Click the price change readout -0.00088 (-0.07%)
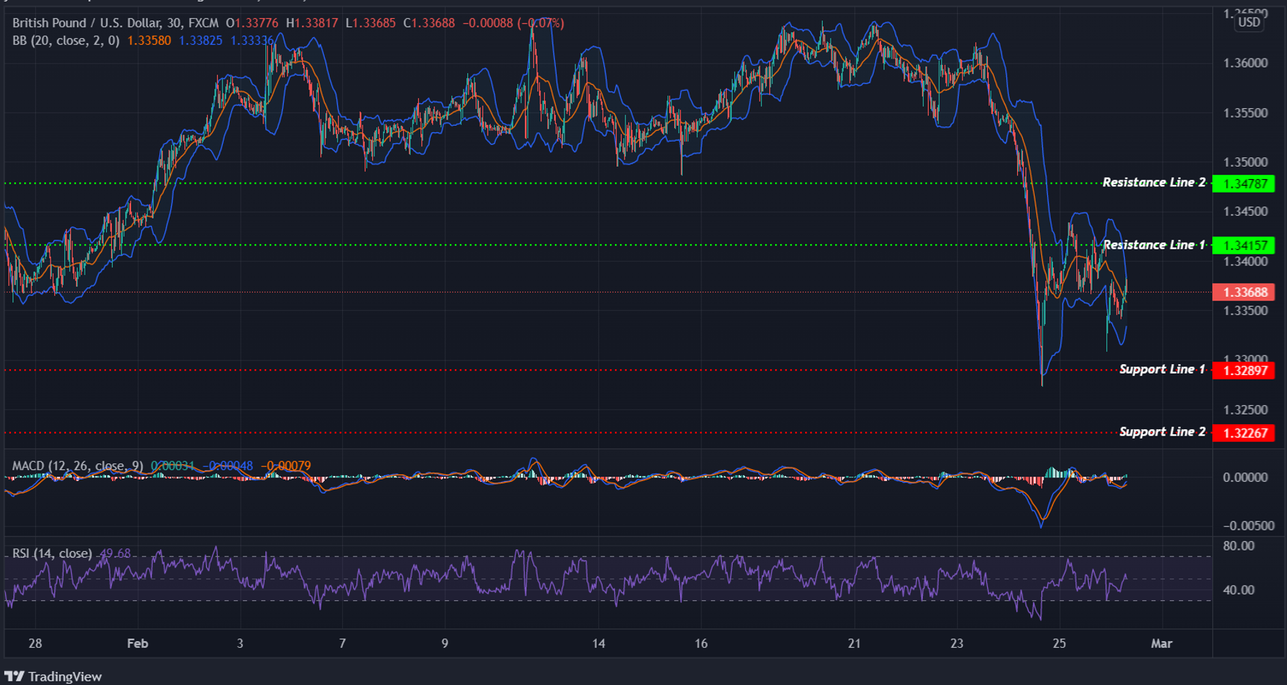Viewport: 1287px width, 685px height. [x=513, y=23]
